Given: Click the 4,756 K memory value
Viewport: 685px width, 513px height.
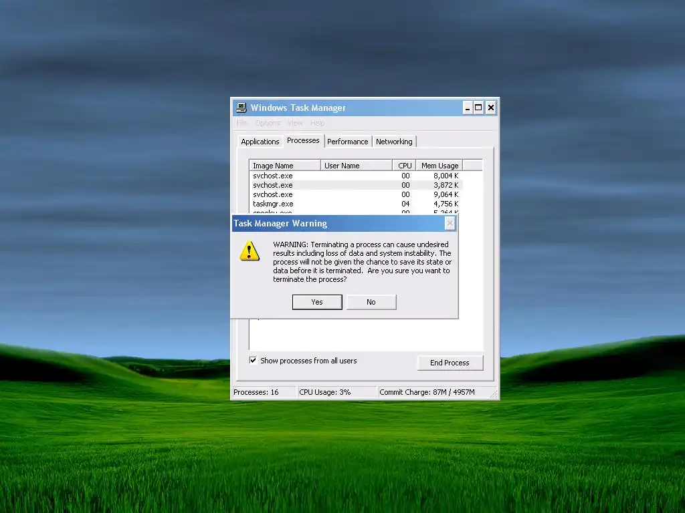Looking at the screenshot, I should click(446, 204).
